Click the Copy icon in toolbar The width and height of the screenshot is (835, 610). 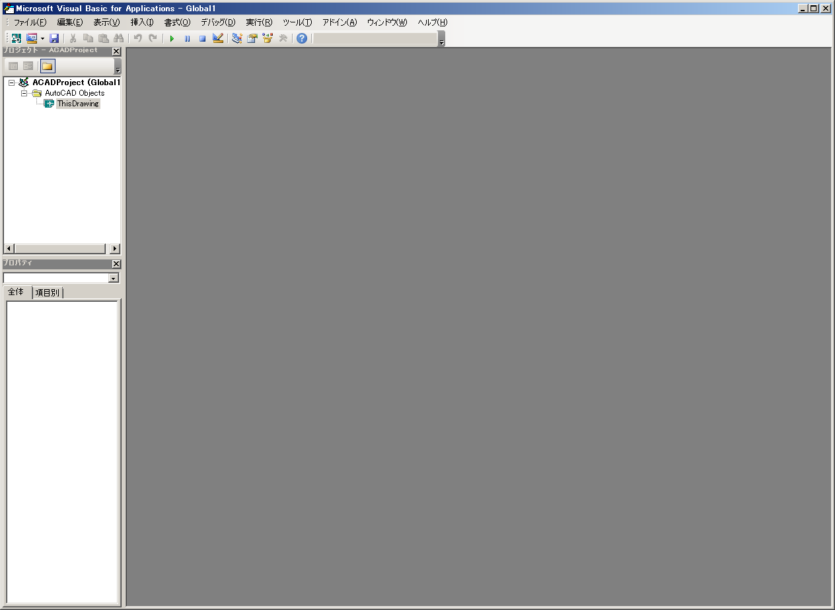[89, 38]
